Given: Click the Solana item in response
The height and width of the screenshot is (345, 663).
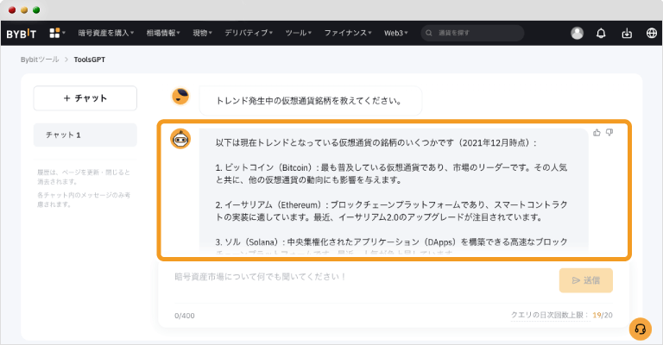Looking at the screenshot, I should (391, 246).
